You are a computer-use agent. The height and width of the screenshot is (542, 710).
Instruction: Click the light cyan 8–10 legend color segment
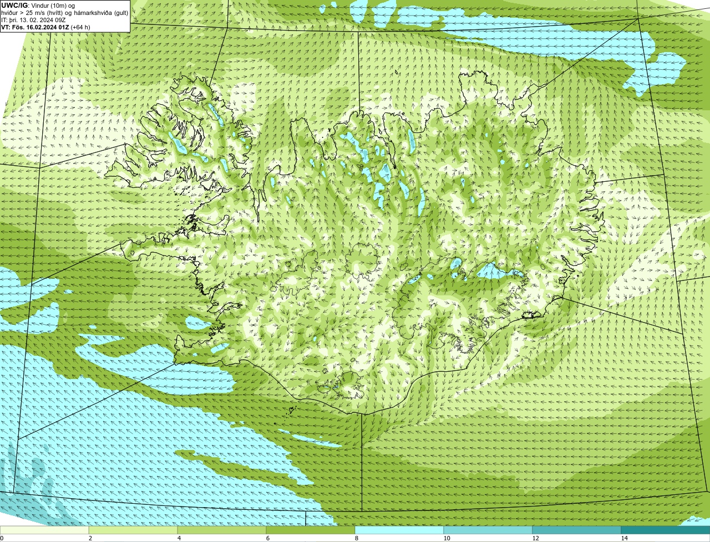(x=399, y=530)
